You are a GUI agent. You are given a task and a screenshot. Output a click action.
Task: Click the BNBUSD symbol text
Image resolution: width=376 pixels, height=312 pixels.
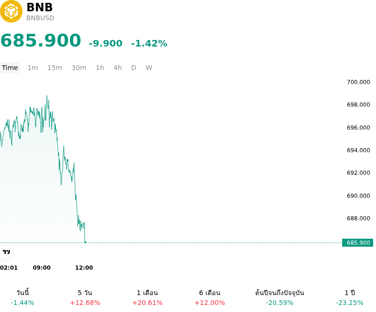40,18
